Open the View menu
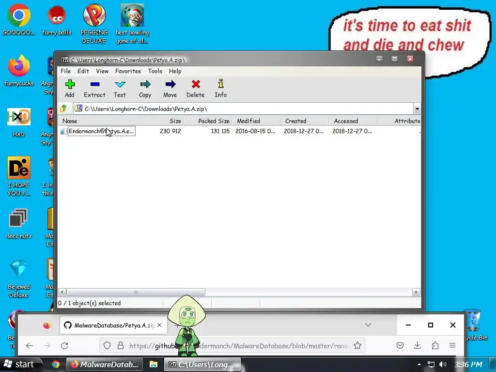 tap(102, 71)
